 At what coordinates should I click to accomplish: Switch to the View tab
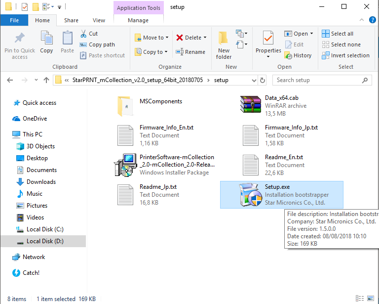click(99, 20)
